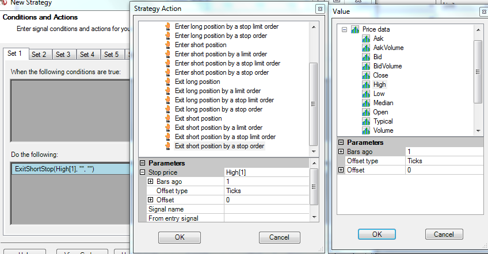Image resolution: width=488 pixels, height=254 pixels.
Task: Click the chart icon next to Typical
Action: tap(366, 121)
